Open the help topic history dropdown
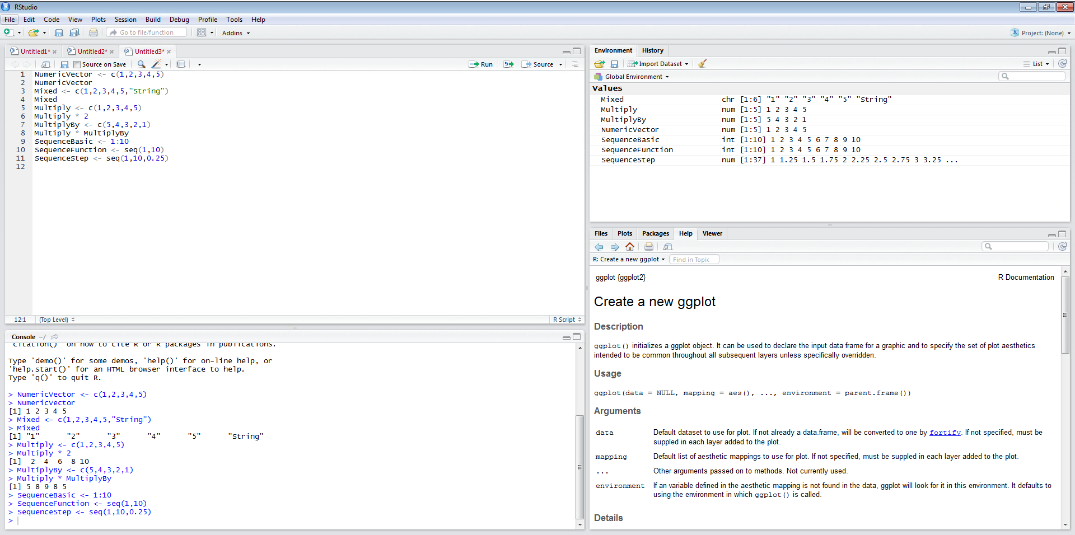This screenshot has height=535, width=1075. point(629,259)
